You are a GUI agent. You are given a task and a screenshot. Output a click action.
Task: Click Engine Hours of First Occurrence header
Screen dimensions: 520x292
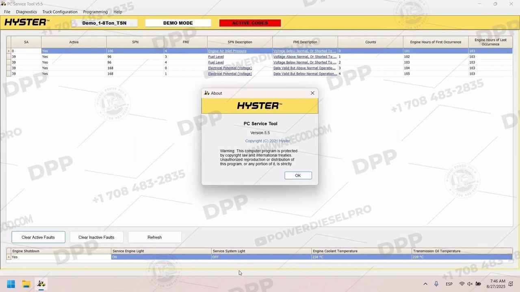(435, 42)
